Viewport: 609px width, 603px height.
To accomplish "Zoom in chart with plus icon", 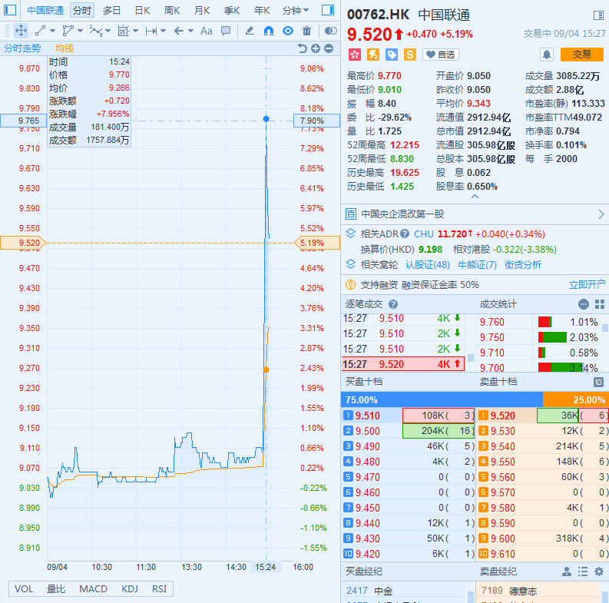I will pos(316,48).
